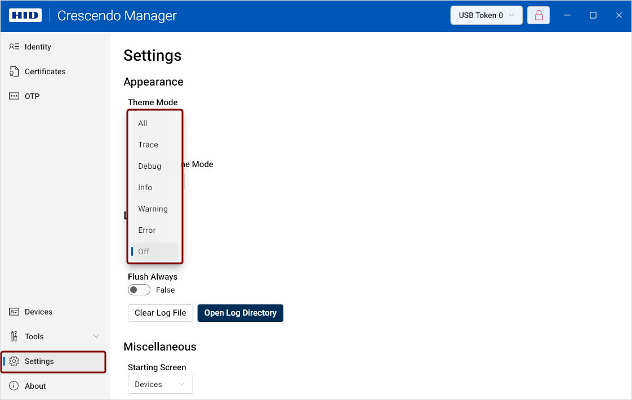Click the red lock icon button
The image size is (632, 400).
(x=538, y=15)
